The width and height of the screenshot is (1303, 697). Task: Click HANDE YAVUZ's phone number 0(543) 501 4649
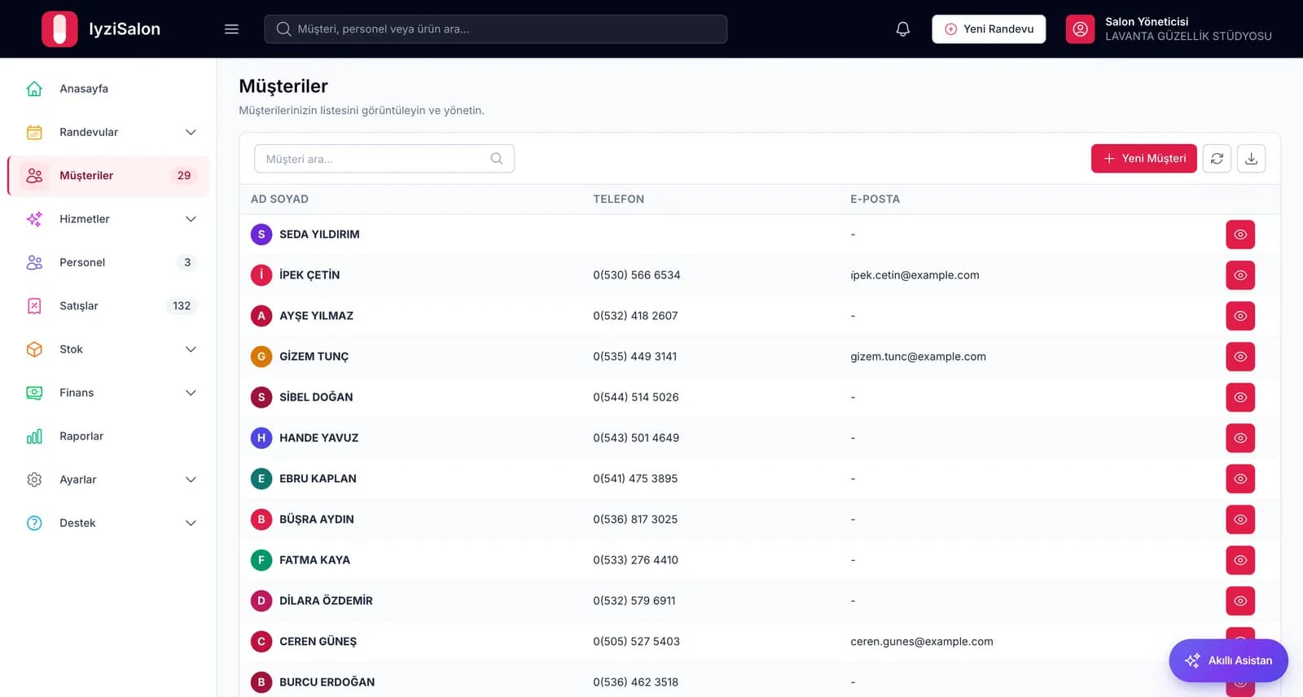(x=636, y=438)
